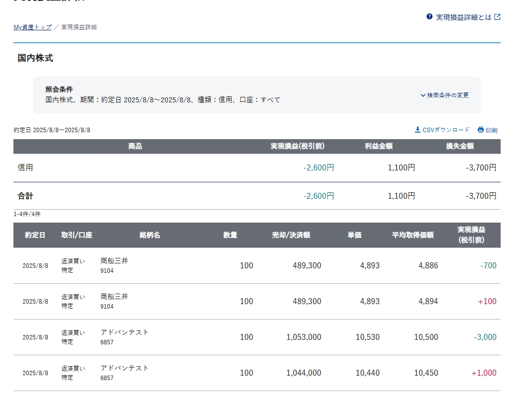Click the question mark help icon
This screenshot has width=525, height=401.
(430, 17)
